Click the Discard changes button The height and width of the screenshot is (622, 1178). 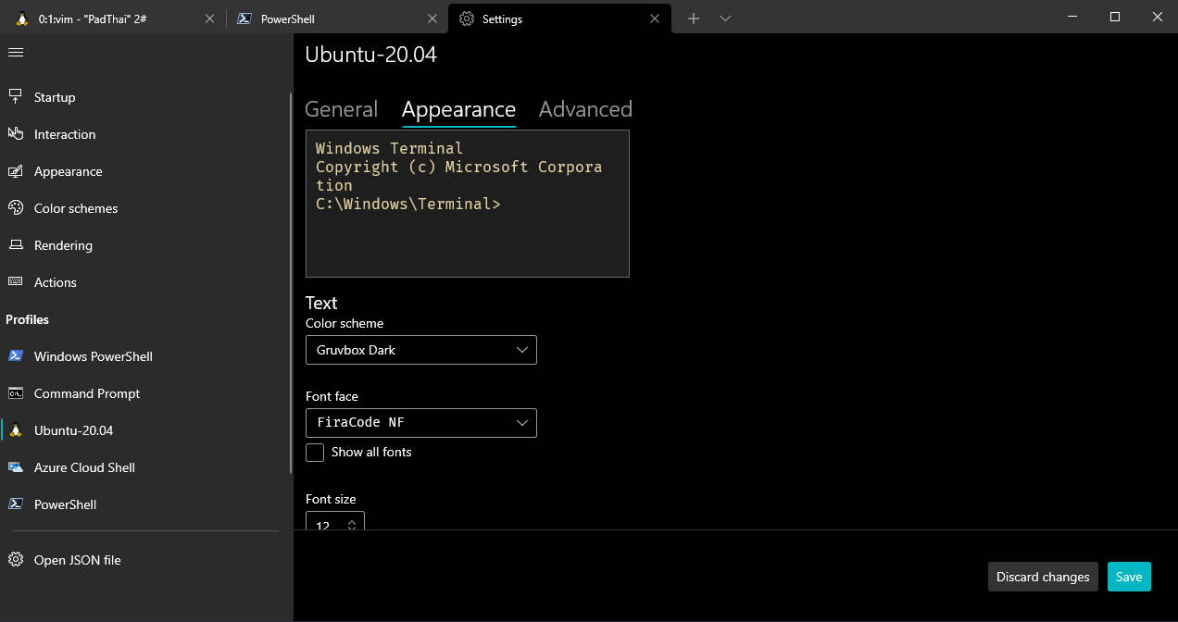coord(1043,577)
